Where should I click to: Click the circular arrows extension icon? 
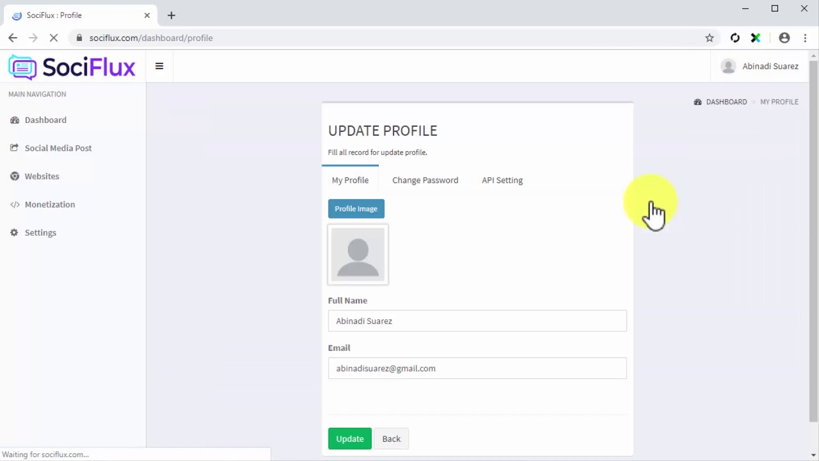(x=735, y=38)
